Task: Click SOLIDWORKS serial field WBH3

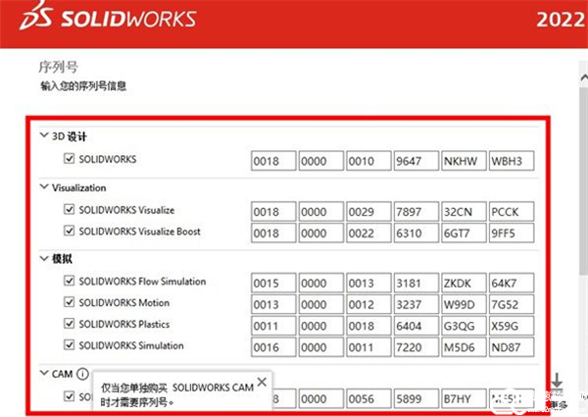Action: (512, 161)
